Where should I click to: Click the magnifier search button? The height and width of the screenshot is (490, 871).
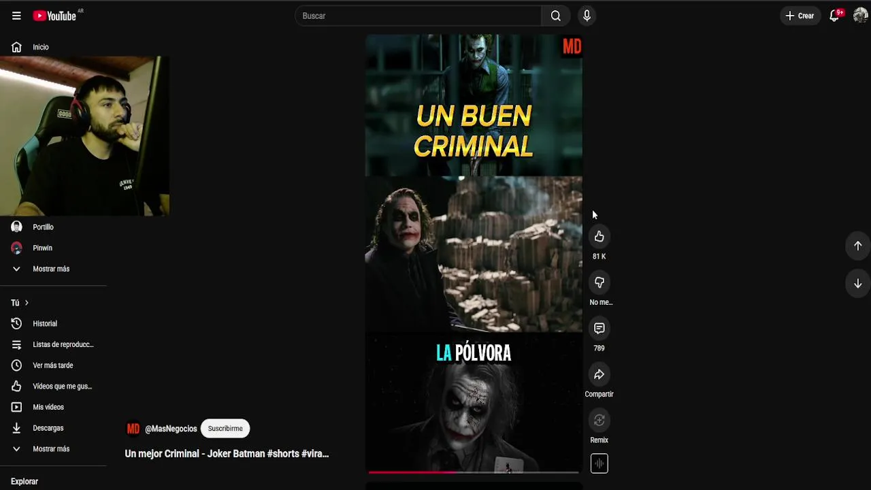[556, 16]
